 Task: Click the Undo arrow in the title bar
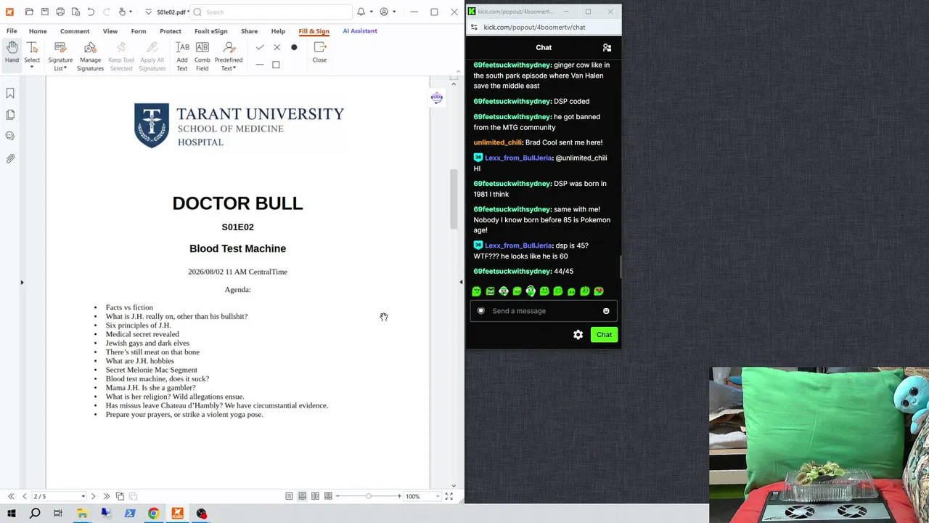91,12
